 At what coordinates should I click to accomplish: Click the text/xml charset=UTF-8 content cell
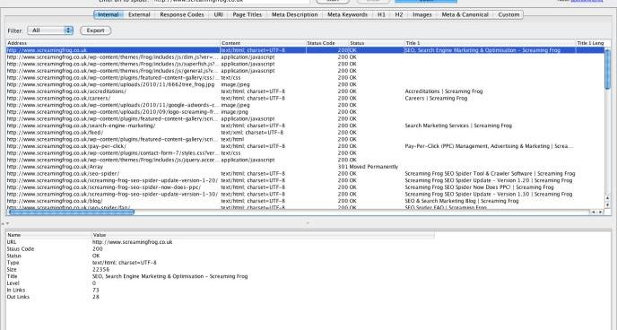[252, 133]
